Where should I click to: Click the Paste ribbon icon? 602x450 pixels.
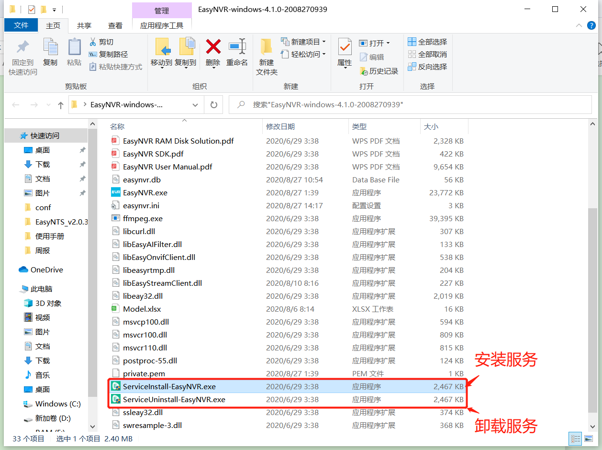tap(74, 47)
